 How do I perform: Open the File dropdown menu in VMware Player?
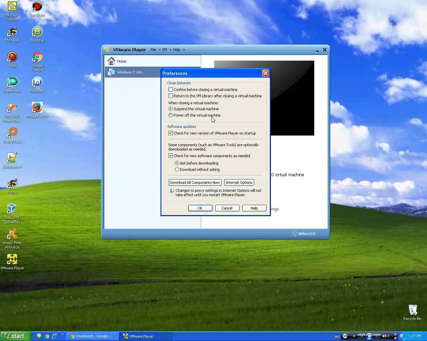point(155,50)
